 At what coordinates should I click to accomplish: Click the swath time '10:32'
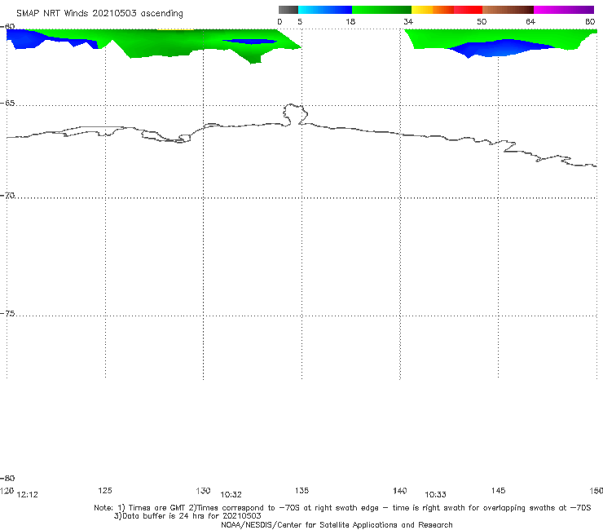[x=231, y=495]
